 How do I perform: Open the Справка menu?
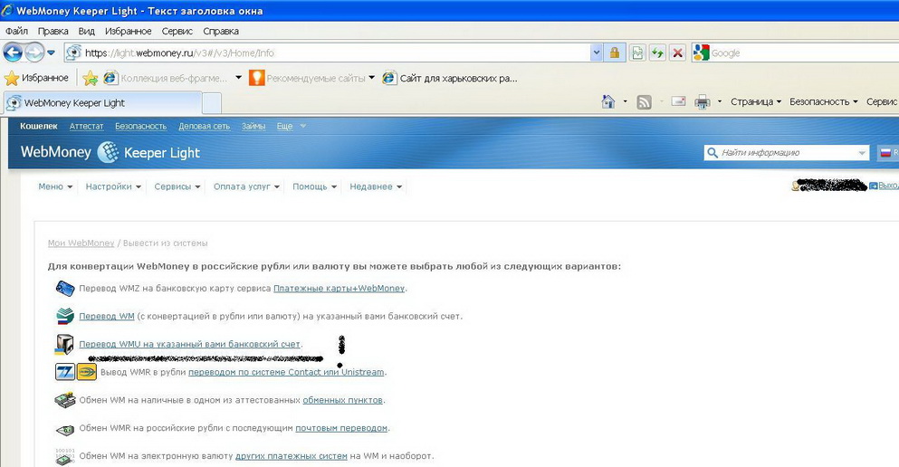pyautogui.click(x=221, y=31)
